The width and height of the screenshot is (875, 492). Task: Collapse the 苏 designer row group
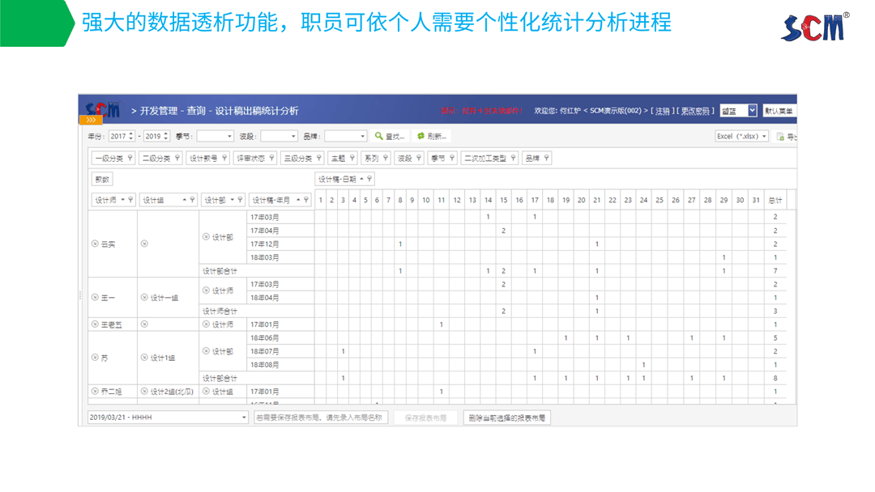(94, 356)
